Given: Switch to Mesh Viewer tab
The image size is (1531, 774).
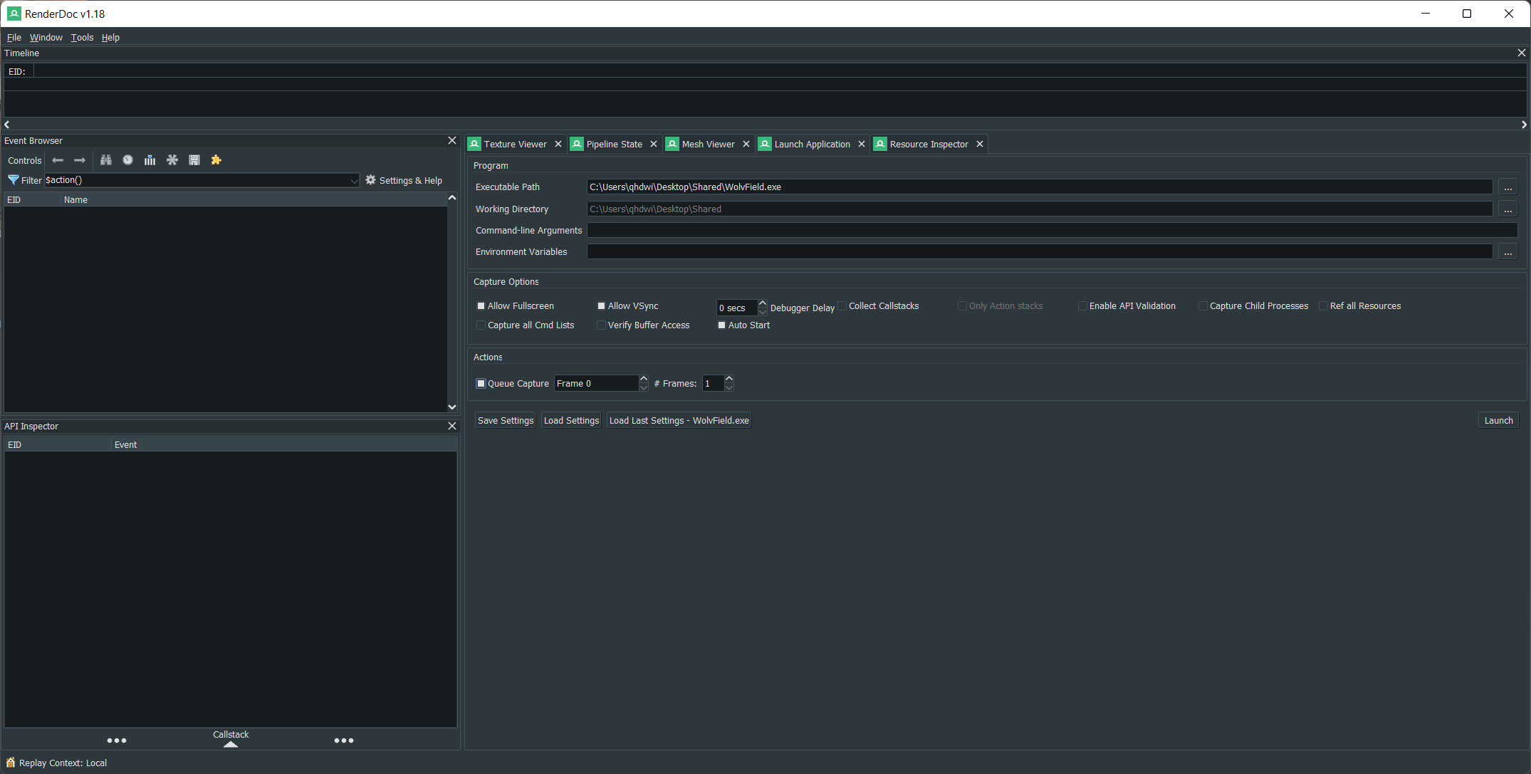Looking at the screenshot, I should [x=708, y=144].
